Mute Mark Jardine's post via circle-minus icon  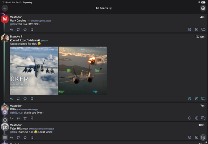190,30
